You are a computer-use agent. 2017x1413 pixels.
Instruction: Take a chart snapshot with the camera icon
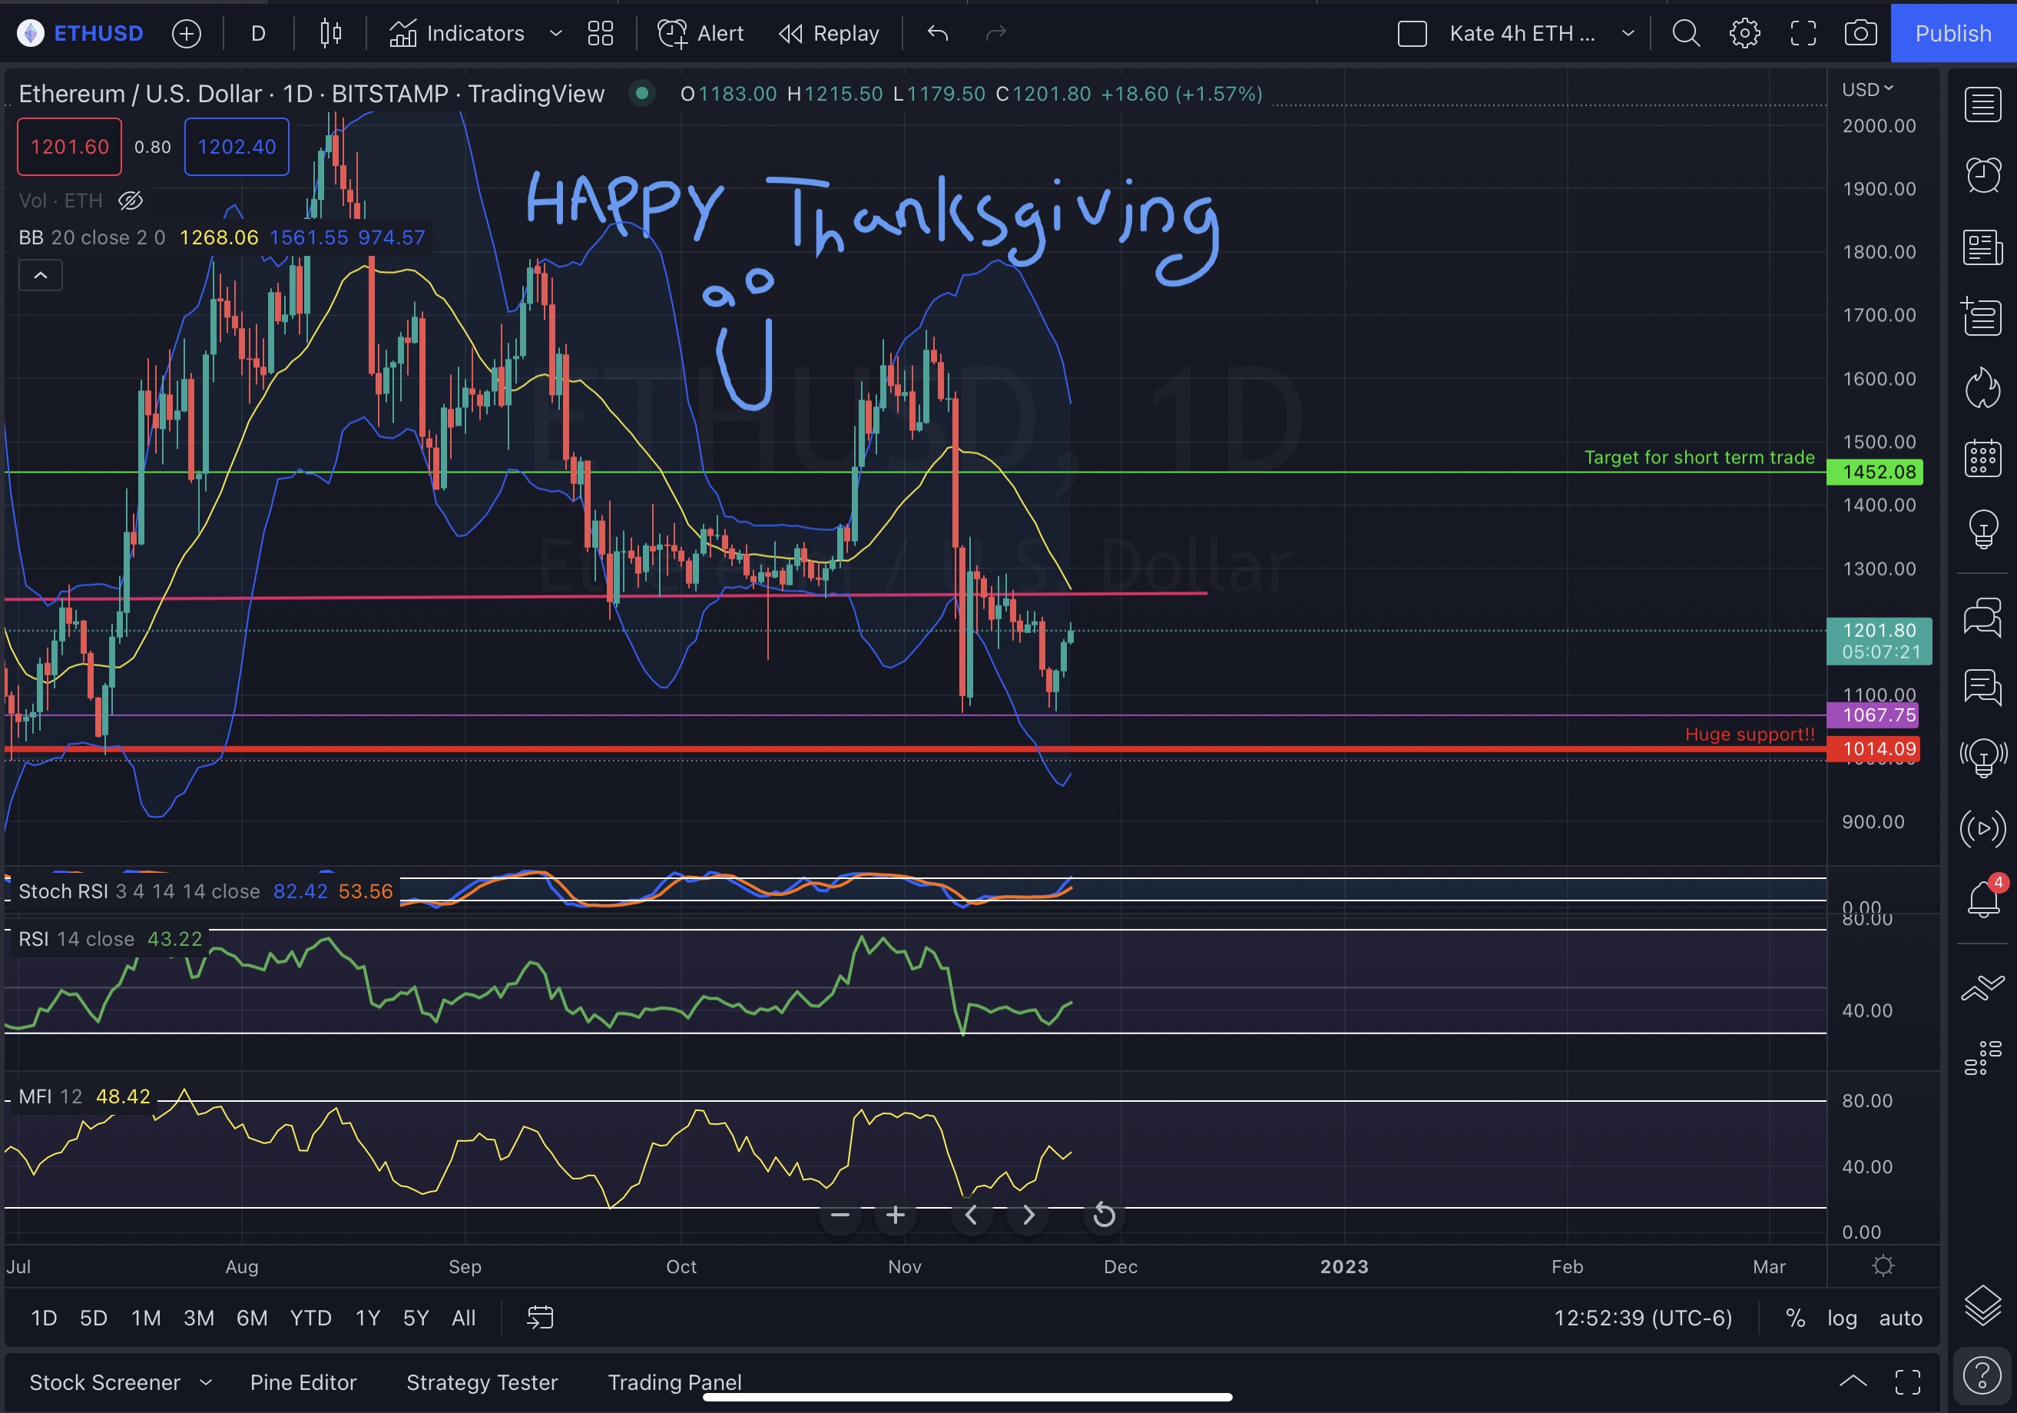[1860, 33]
